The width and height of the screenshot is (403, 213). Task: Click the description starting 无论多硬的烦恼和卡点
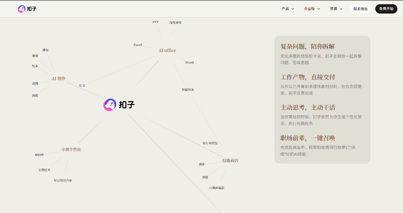click(321, 59)
